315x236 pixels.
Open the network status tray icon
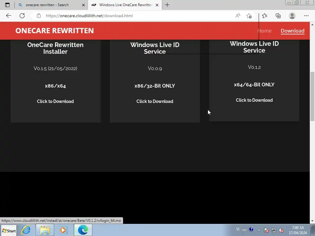pyautogui.click(x=273, y=230)
